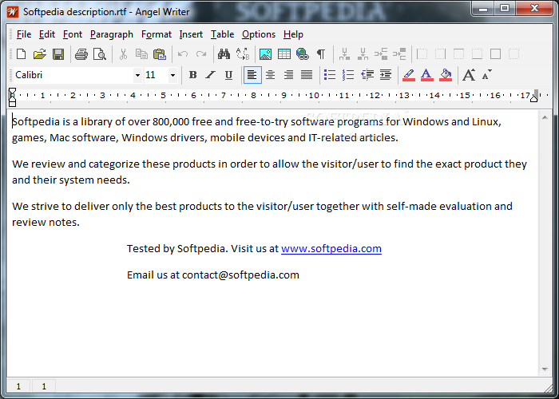Image resolution: width=559 pixels, height=399 pixels.
Task: Open the Help menu
Action: coord(293,34)
